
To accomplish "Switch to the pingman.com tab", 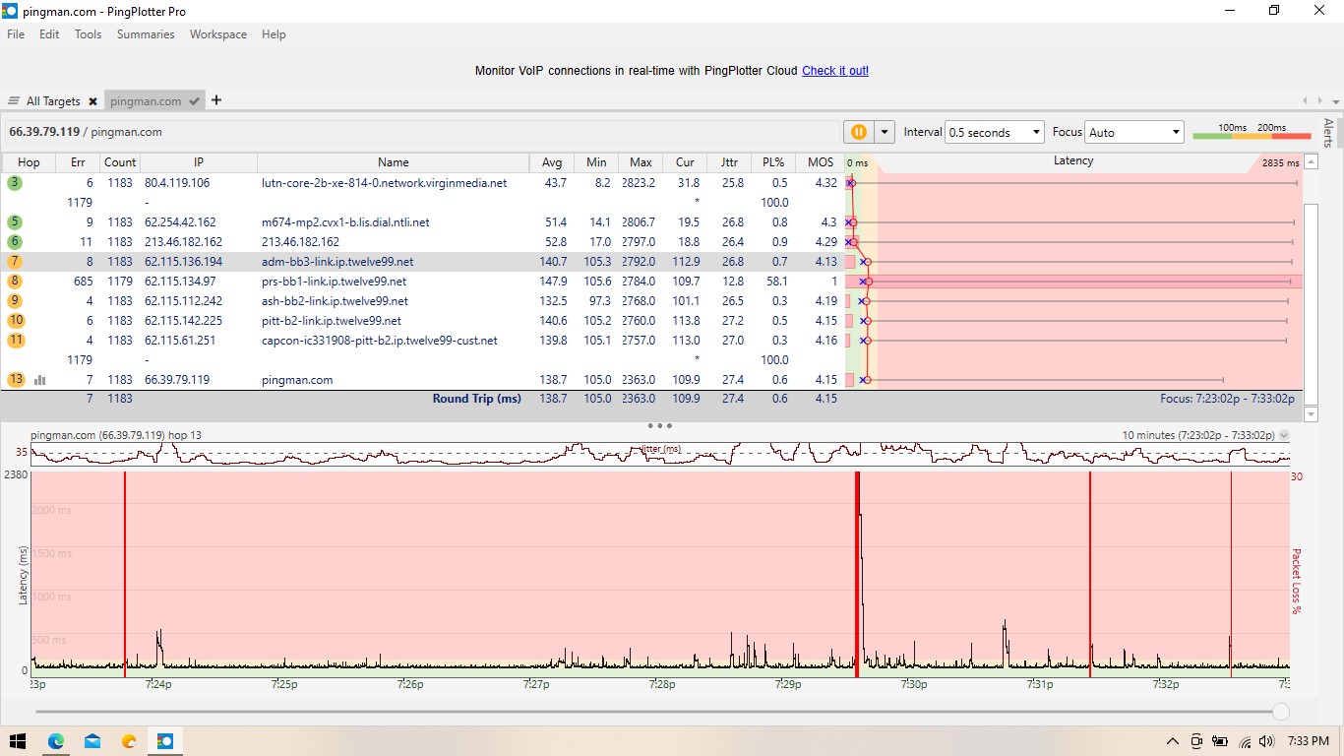I will click(x=146, y=101).
